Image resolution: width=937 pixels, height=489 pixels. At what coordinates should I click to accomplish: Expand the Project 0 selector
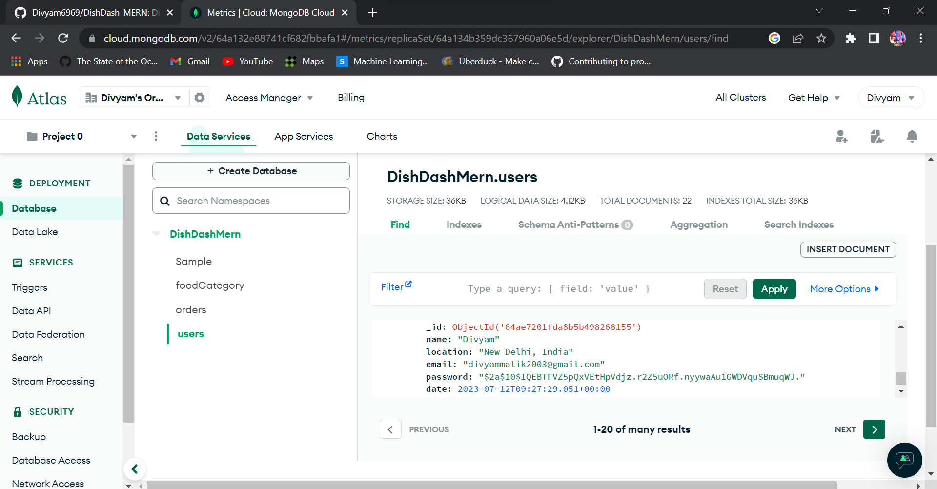(x=133, y=136)
